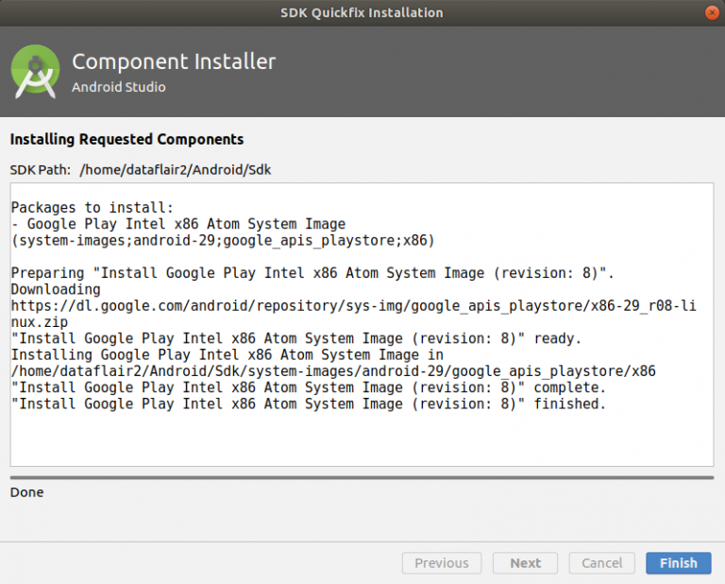Click the download URL line starting with https://dl.google.com
This screenshot has height=584, width=725.
click(x=353, y=305)
